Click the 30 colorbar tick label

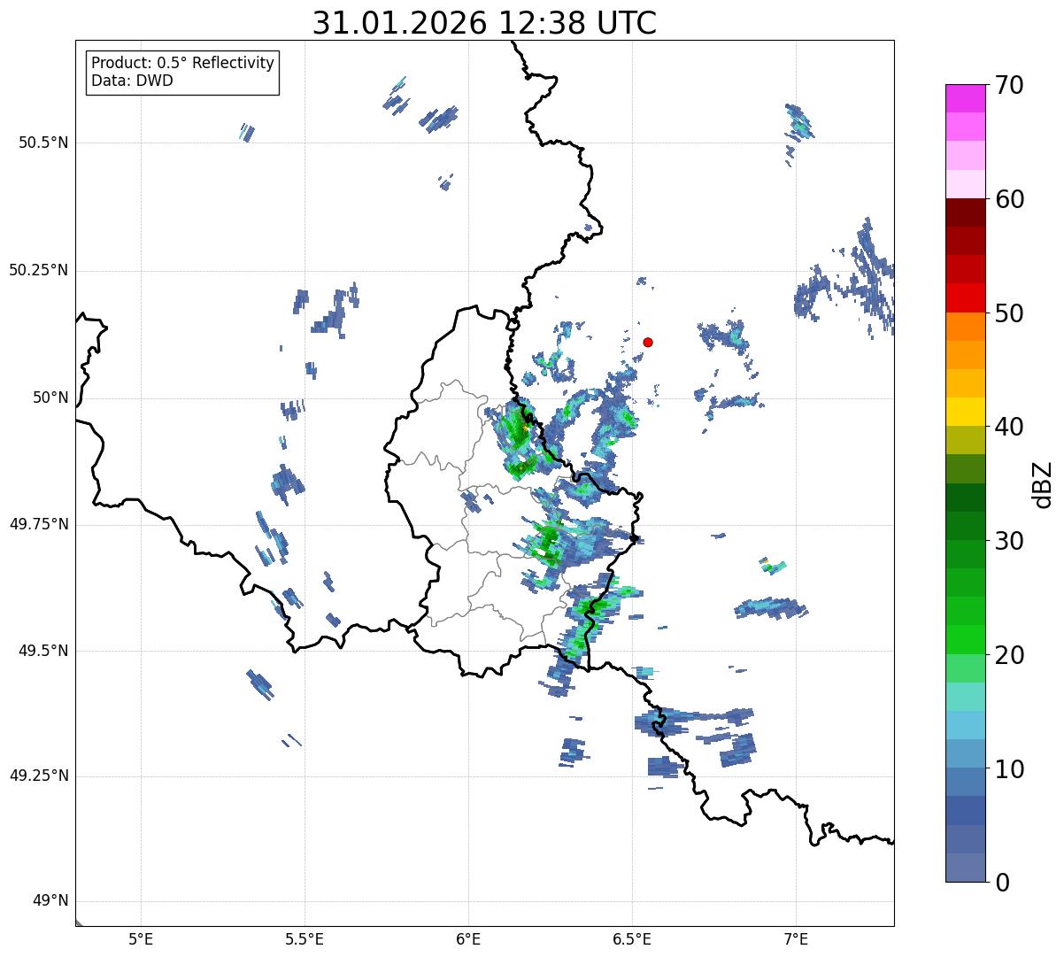(x=1009, y=541)
